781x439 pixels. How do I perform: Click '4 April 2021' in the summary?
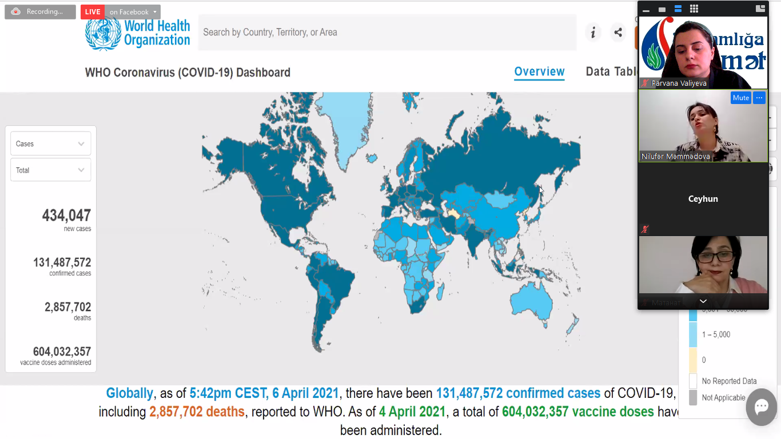point(412,412)
